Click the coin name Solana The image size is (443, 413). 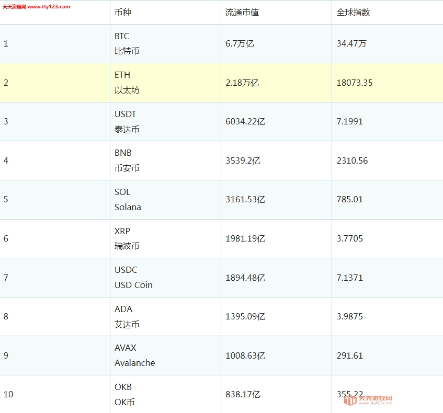coord(128,208)
